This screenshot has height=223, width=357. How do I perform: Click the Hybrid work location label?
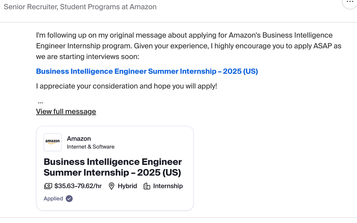coord(127,186)
